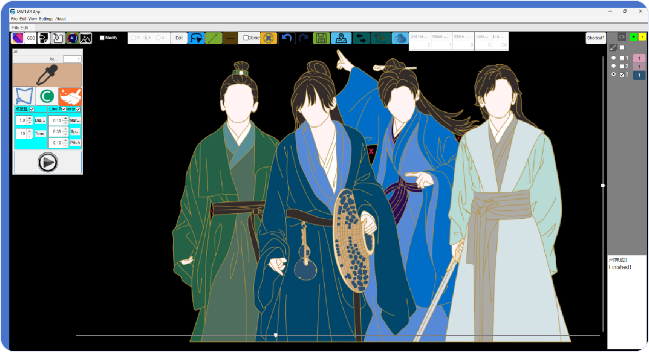Select the radio dot for layer 3
The width and height of the screenshot is (649, 352).
(613, 74)
